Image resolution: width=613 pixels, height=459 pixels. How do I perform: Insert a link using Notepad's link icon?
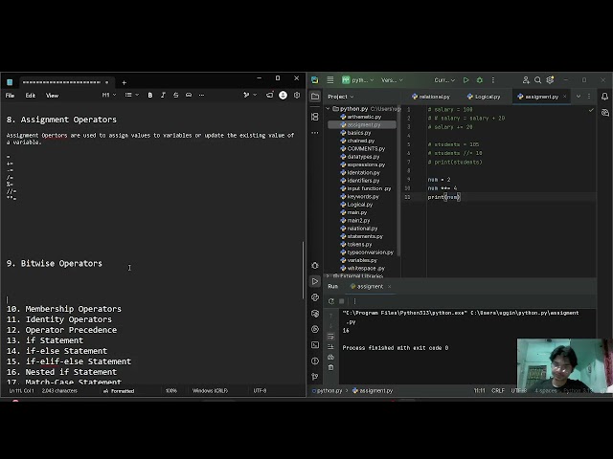click(189, 96)
